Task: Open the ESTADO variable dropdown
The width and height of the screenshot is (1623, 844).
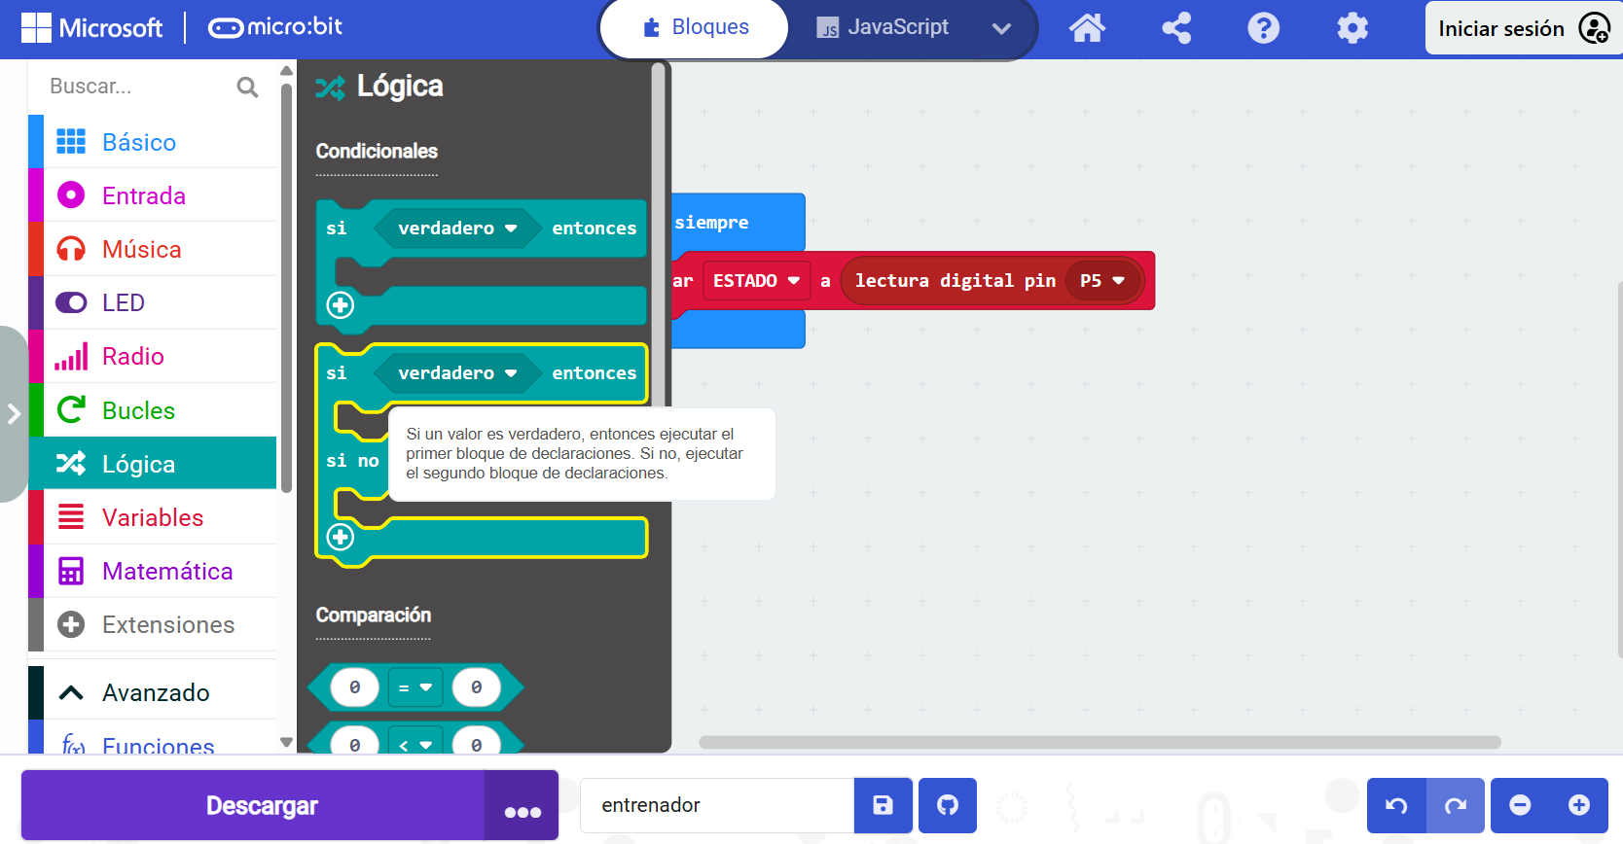Action: (756, 281)
